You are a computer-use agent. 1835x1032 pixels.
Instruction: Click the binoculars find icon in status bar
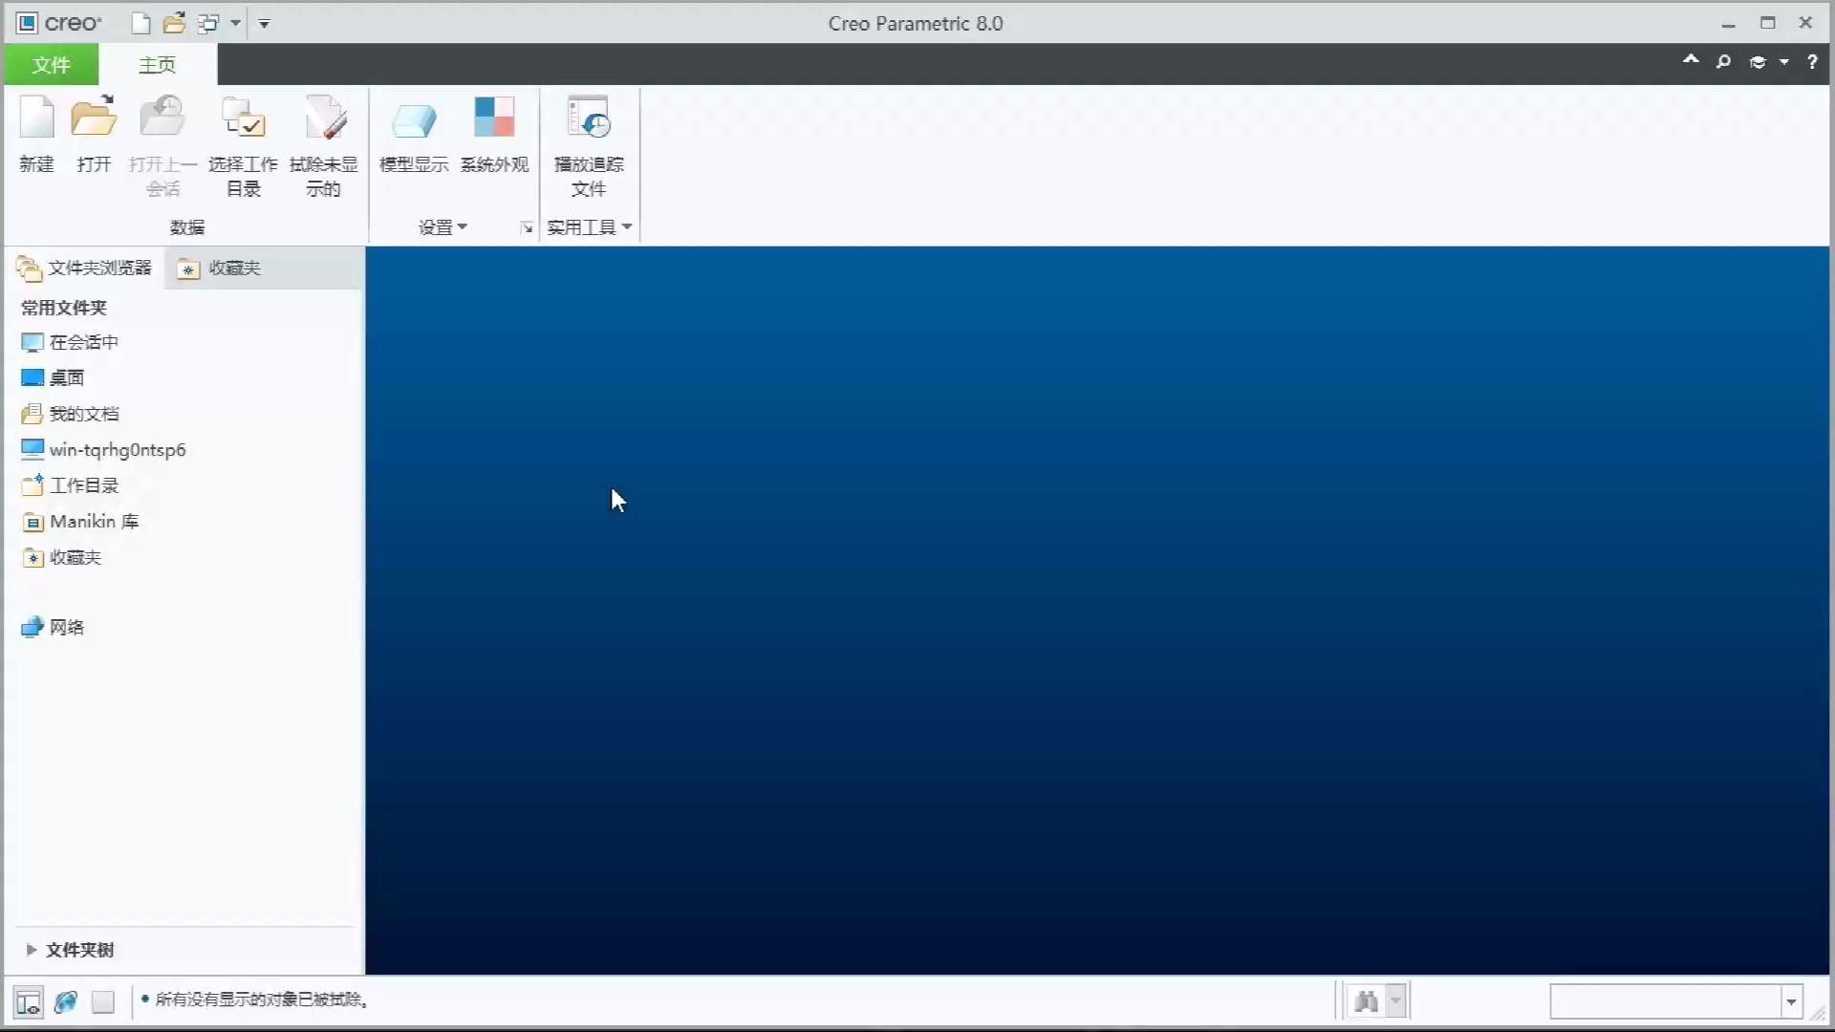click(x=1366, y=1001)
